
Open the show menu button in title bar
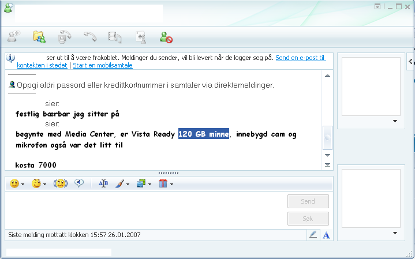click(377, 6)
